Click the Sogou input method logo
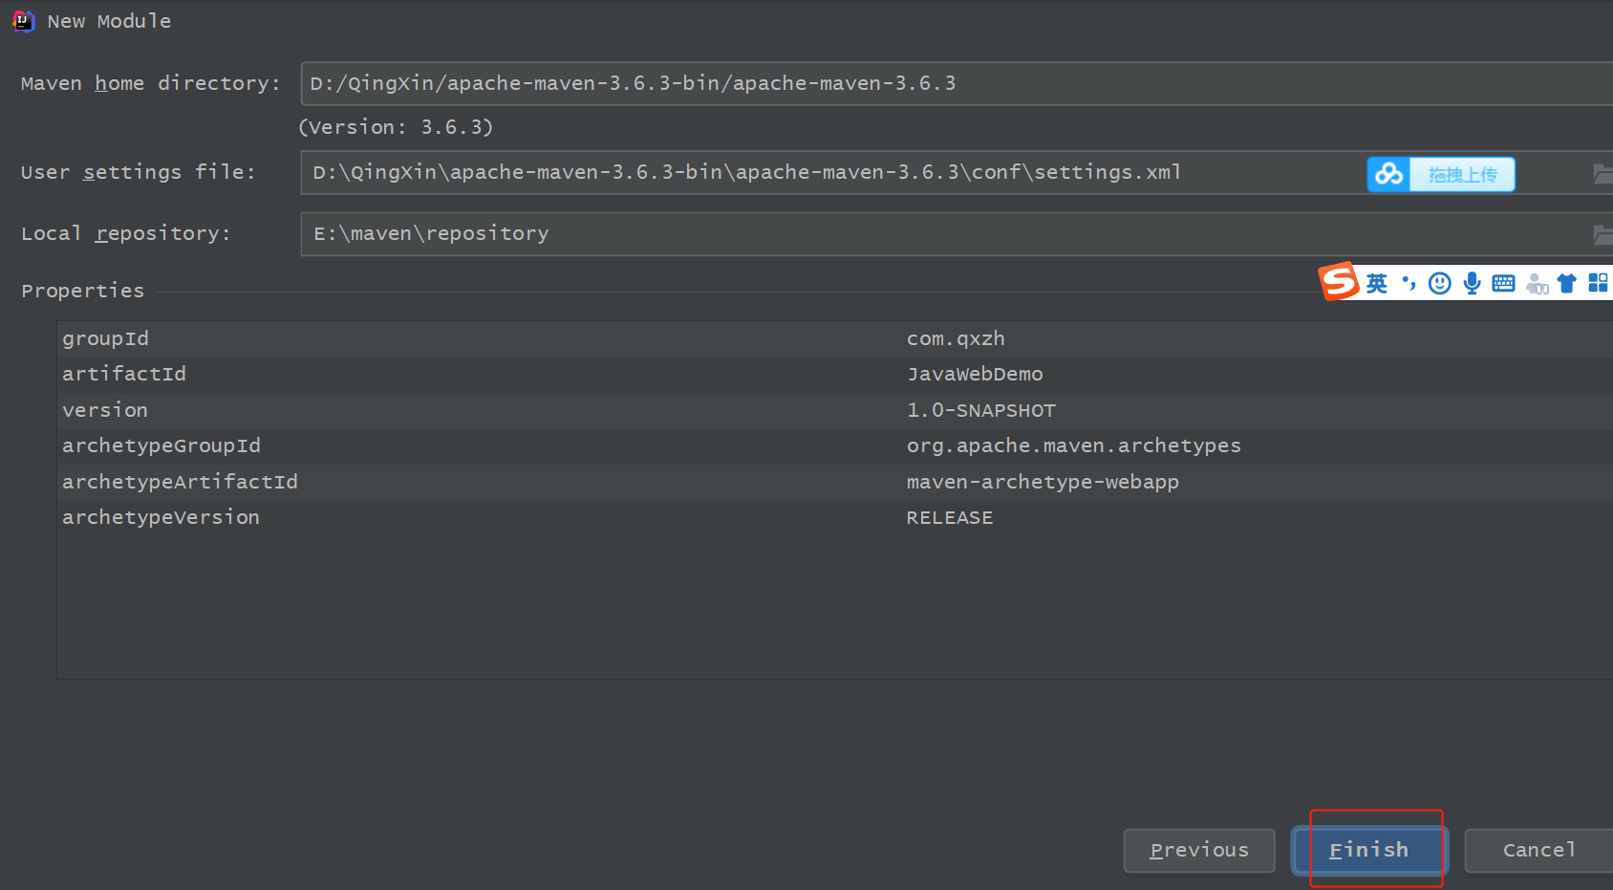This screenshot has height=890, width=1613. [1338, 282]
